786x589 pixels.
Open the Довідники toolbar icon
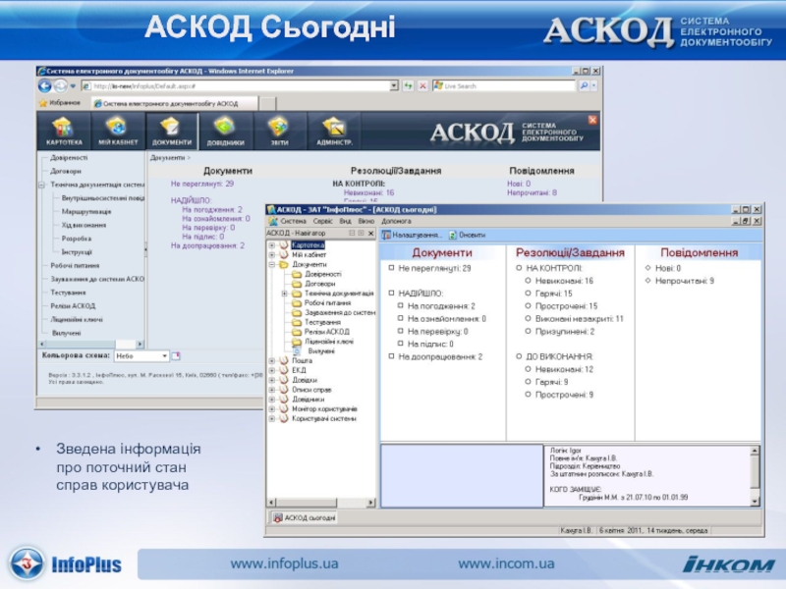[226, 131]
